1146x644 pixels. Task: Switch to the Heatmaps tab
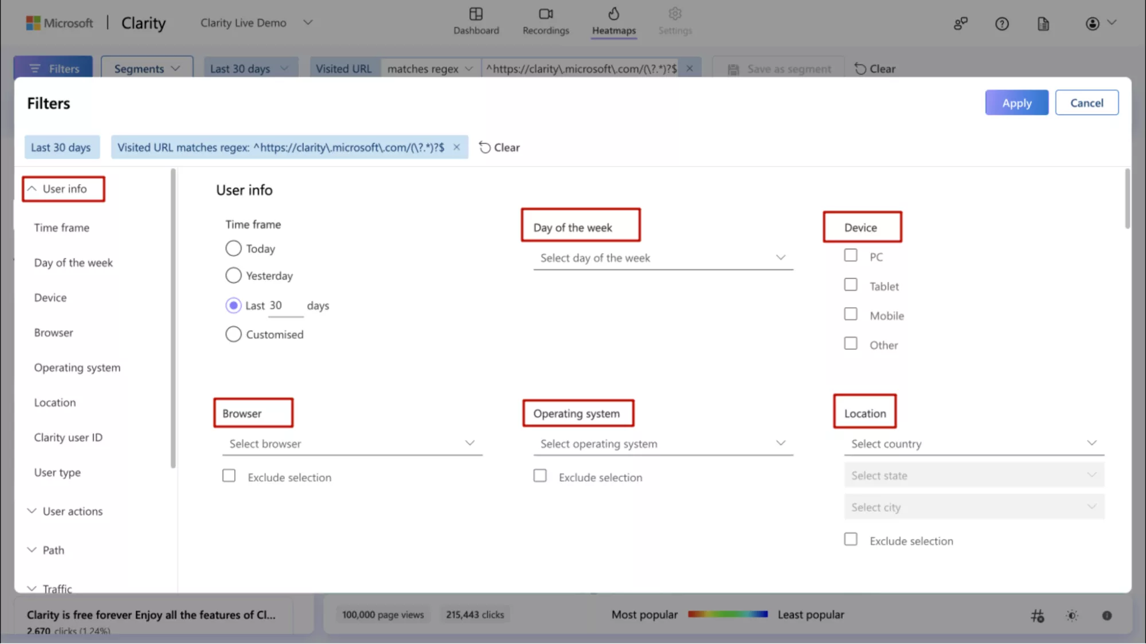[613, 22]
